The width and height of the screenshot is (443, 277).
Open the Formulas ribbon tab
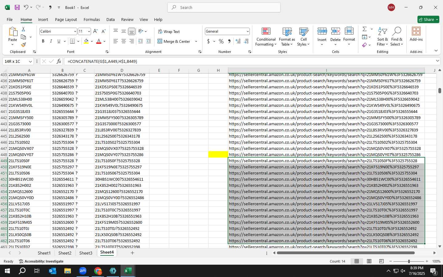pos(92,19)
